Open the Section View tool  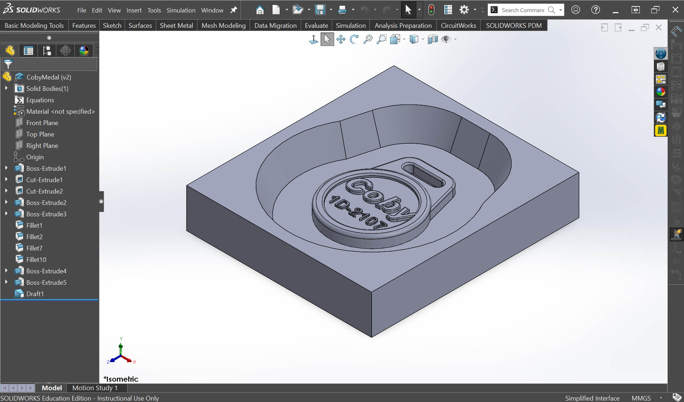432,39
